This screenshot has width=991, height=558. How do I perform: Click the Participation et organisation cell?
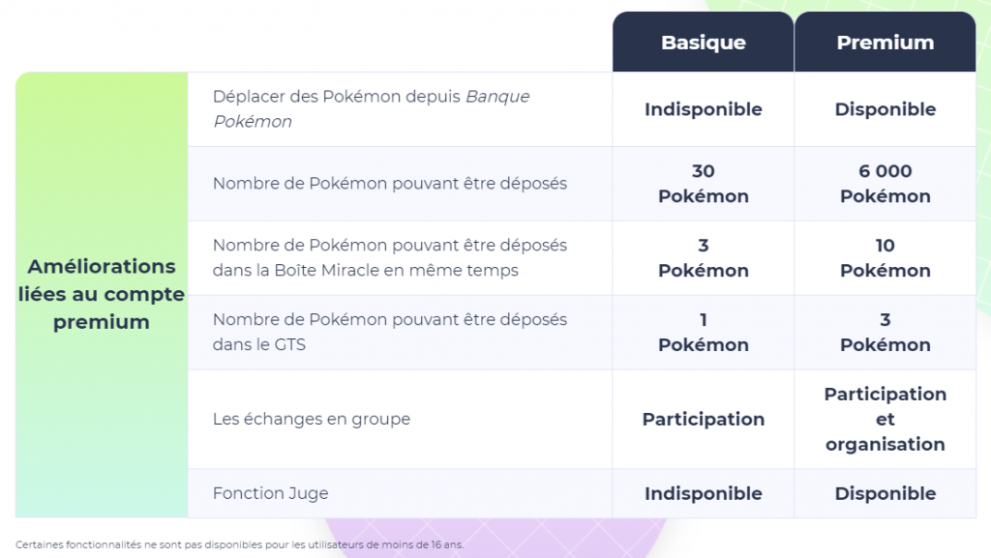pyautogui.click(x=885, y=419)
